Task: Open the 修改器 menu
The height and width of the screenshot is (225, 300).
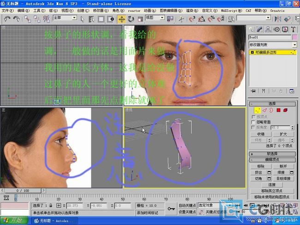Action: coord(101,11)
